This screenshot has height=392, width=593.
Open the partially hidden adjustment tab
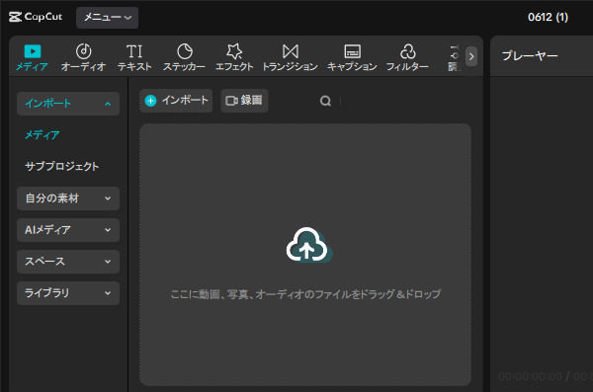[x=454, y=58]
